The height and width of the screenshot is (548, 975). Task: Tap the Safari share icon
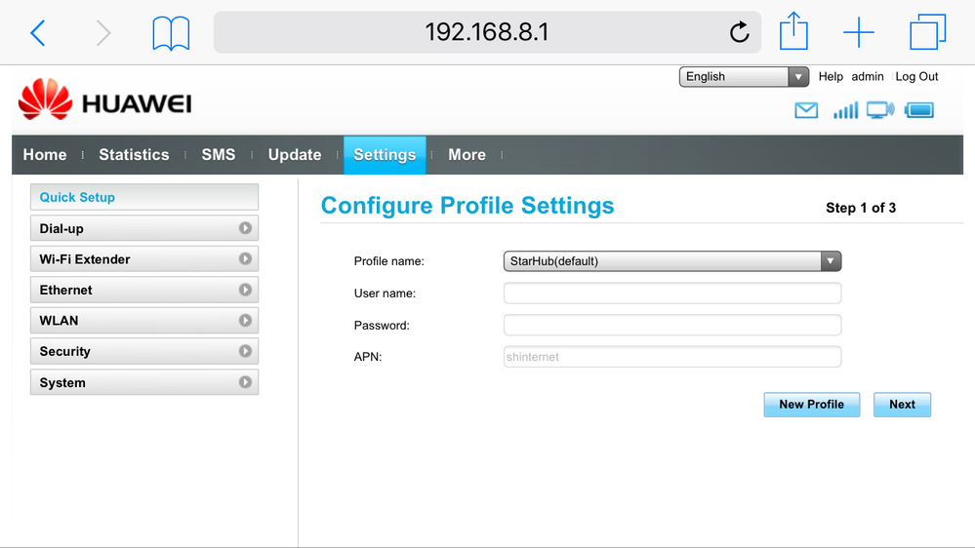pos(793,32)
